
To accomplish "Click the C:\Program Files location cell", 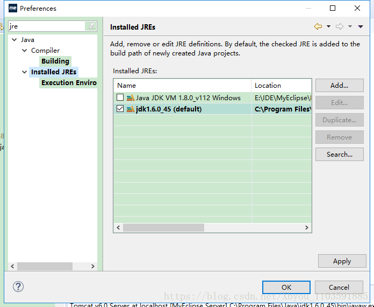I will [283, 109].
